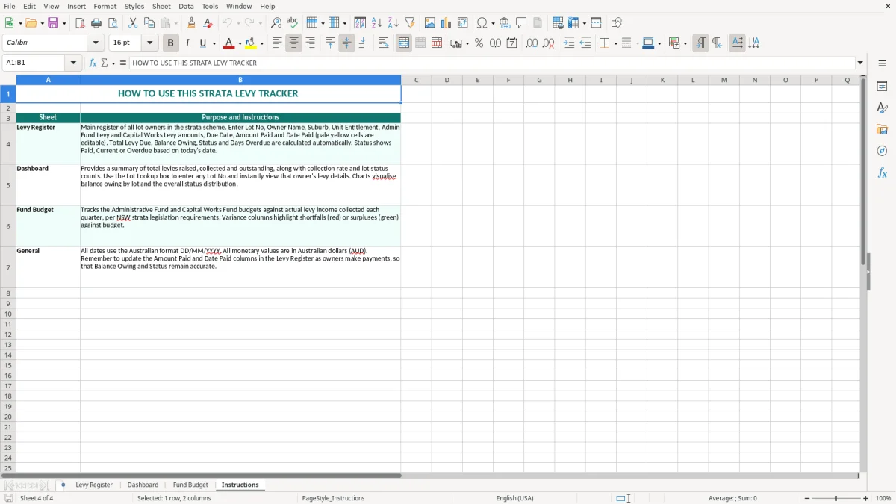896x504 pixels.
Task: Run spelling check
Action: 293,23
